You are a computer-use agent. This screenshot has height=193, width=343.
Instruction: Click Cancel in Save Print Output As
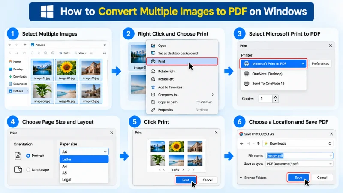(322, 178)
